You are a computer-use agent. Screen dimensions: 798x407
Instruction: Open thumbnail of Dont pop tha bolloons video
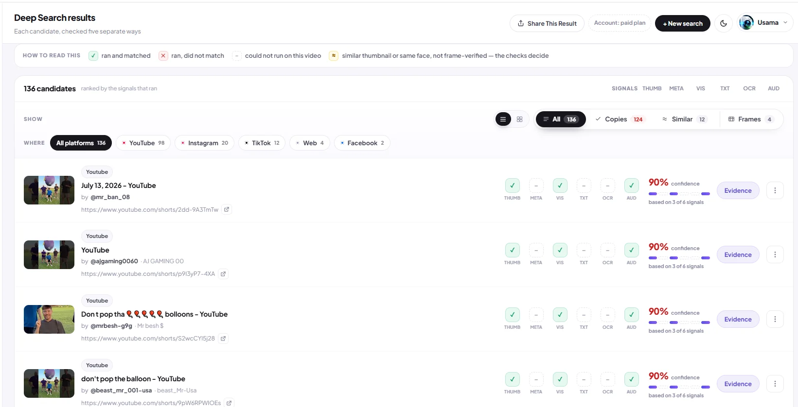(x=49, y=319)
